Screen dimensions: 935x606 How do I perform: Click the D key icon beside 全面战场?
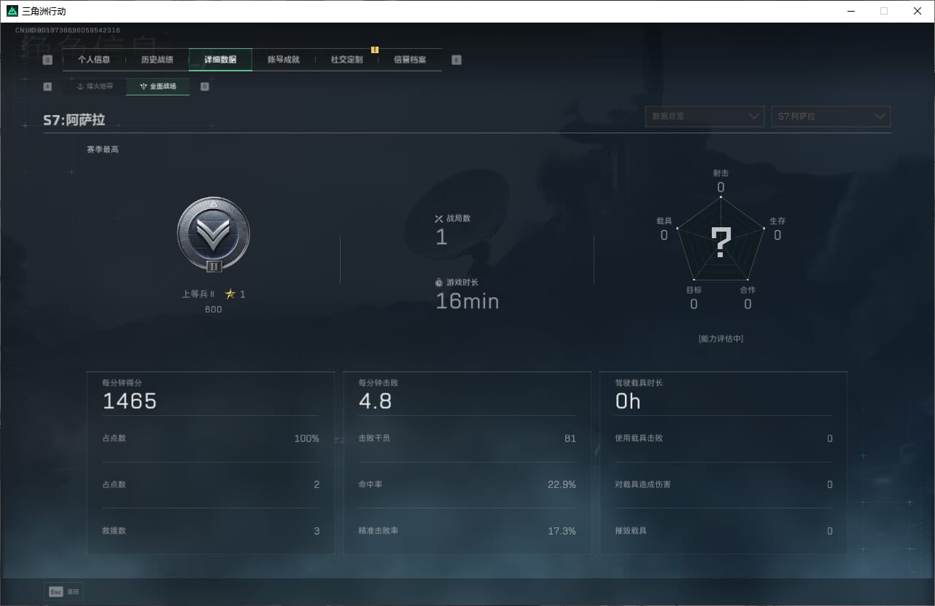(204, 86)
